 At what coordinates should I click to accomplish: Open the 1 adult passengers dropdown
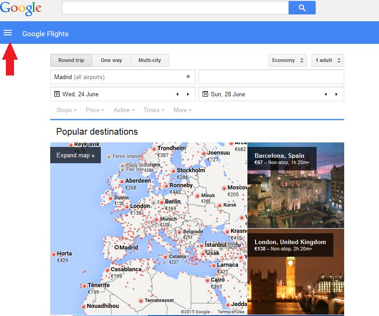coord(328,60)
